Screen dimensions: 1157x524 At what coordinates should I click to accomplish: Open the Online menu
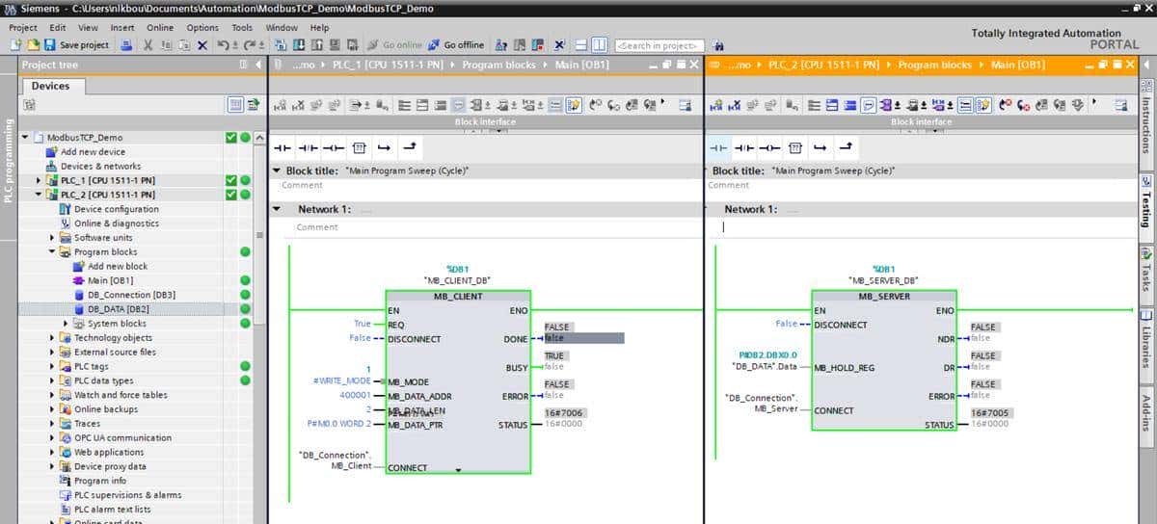(160, 28)
